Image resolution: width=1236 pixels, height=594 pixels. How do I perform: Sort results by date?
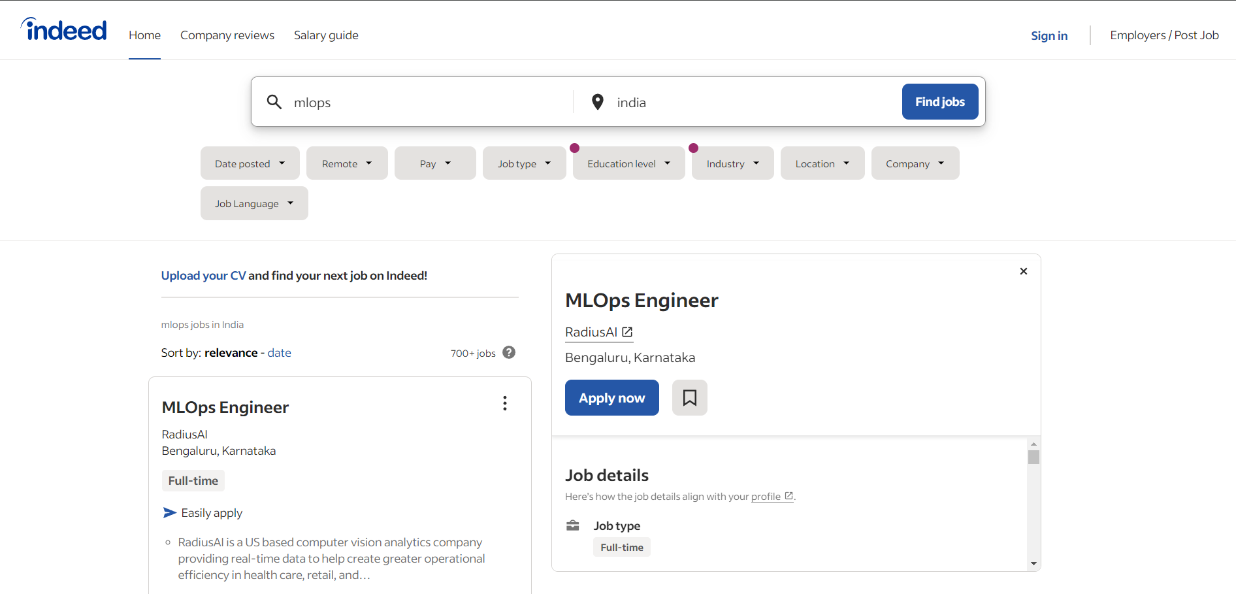coord(280,353)
